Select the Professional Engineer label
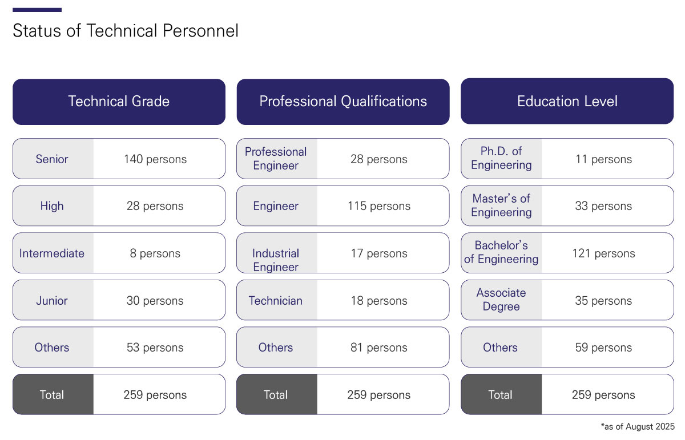Screen dimensions: 685x440 [x=276, y=159]
